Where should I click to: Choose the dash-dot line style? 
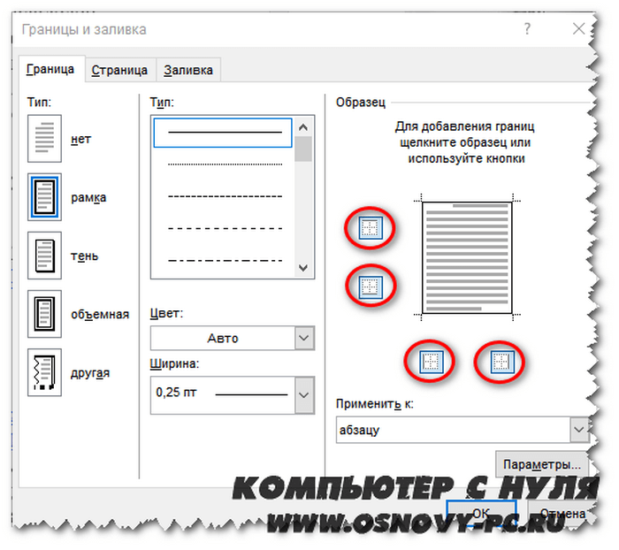(225, 261)
